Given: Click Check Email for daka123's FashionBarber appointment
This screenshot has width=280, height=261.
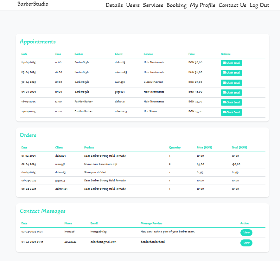Looking at the screenshot, I should (x=231, y=102).
